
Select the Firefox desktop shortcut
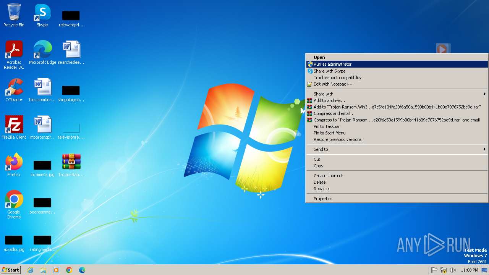coord(14,165)
